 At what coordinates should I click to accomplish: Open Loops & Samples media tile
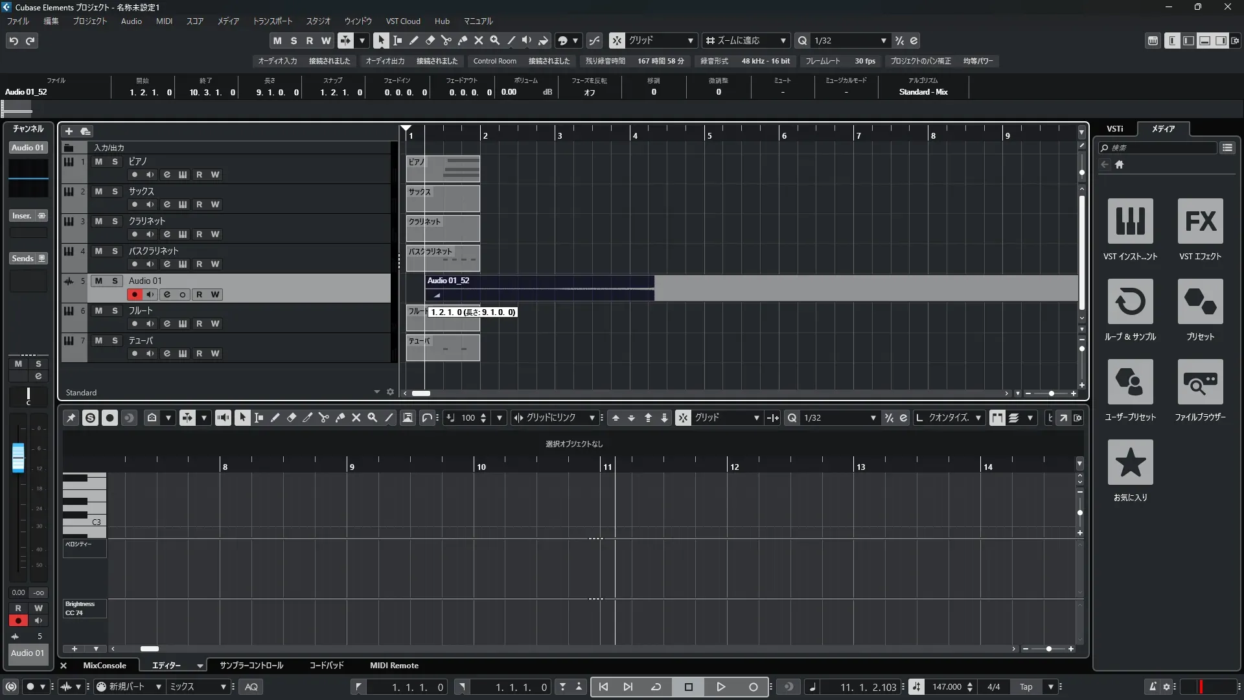tap(1130, 301)
